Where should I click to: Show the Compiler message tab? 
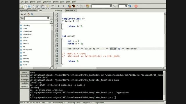(25, 76)
